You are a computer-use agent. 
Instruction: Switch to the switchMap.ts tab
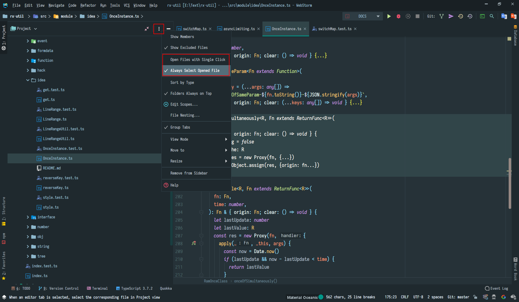[x=195, y=29]
